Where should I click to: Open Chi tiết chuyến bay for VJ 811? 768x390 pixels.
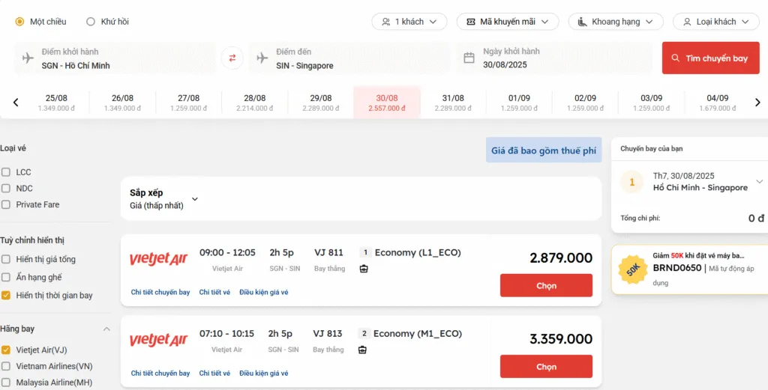tap(160, 292)
